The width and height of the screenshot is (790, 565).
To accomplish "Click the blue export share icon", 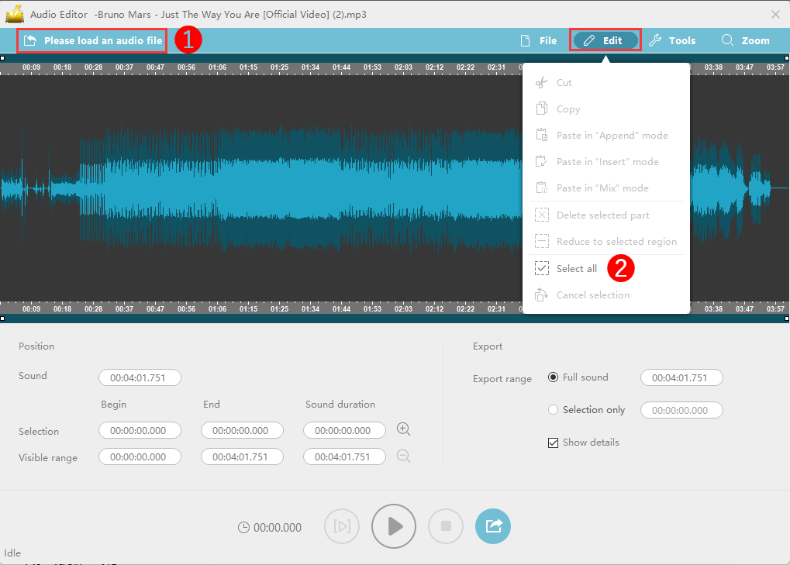I will 493,526.
